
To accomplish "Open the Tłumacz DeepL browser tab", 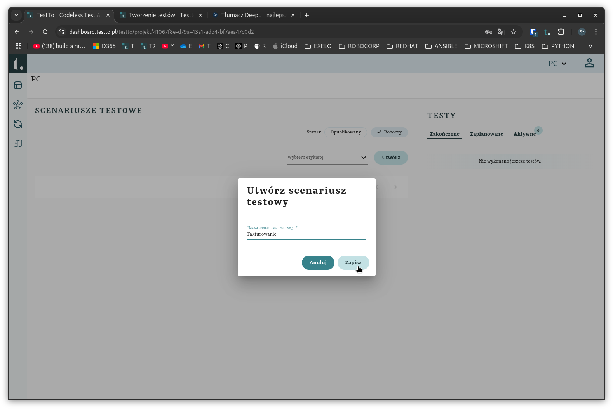I will (253, 15).
